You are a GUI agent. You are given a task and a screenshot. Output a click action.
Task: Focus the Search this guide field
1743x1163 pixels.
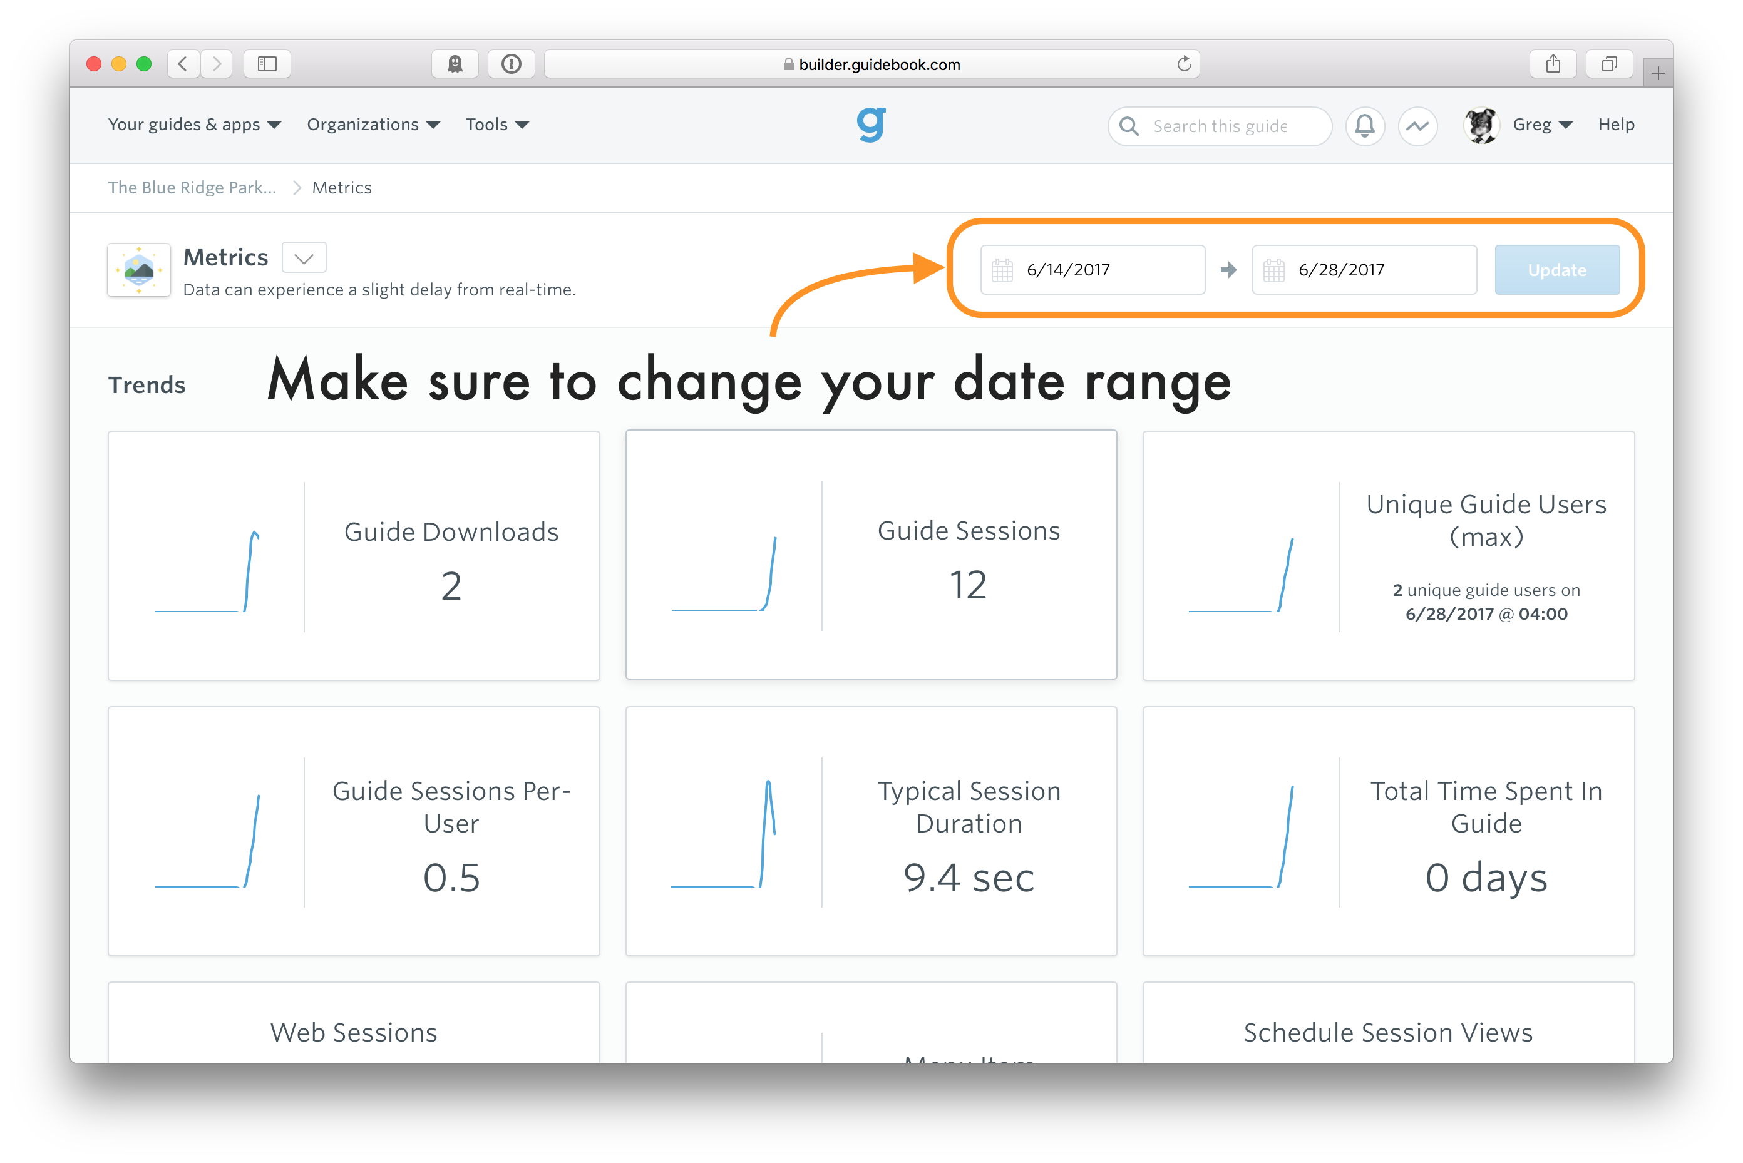[1220, 126]
